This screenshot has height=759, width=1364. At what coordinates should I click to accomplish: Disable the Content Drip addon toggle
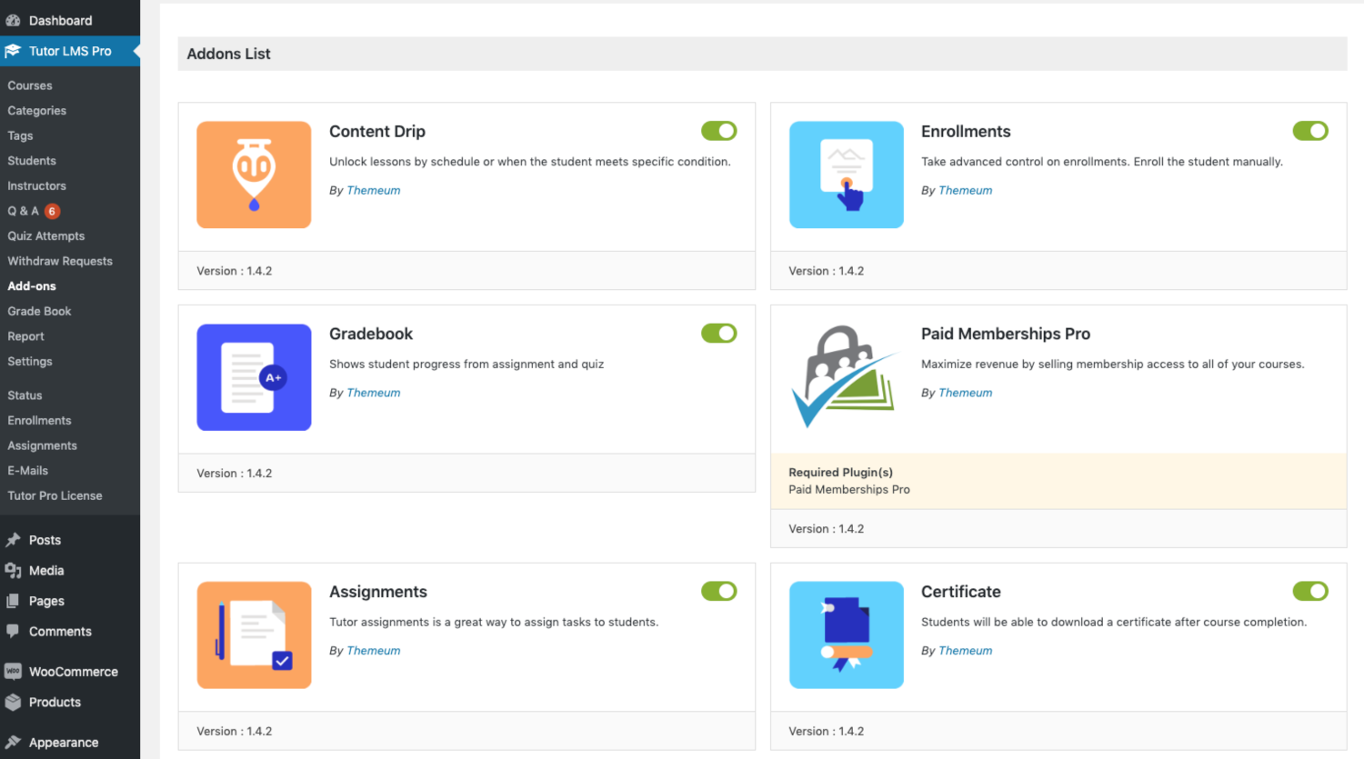coord(719,131)
